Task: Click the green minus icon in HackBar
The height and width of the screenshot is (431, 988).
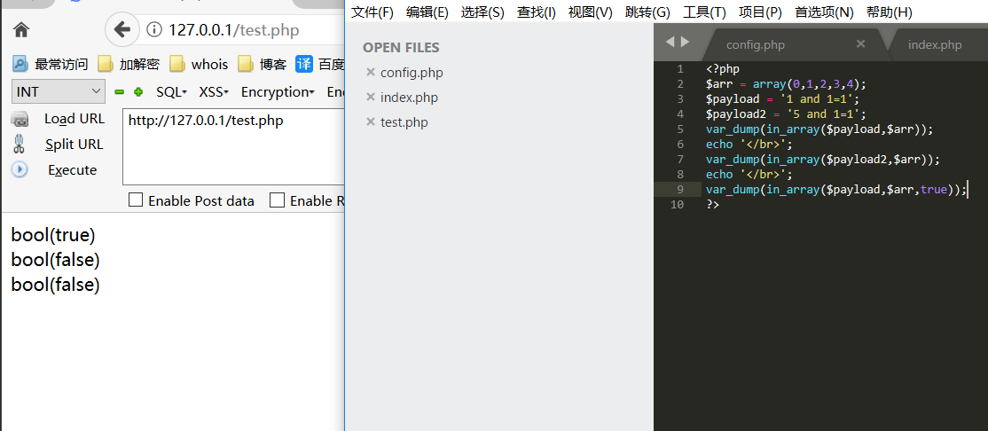Action: [x=119, y=92]
